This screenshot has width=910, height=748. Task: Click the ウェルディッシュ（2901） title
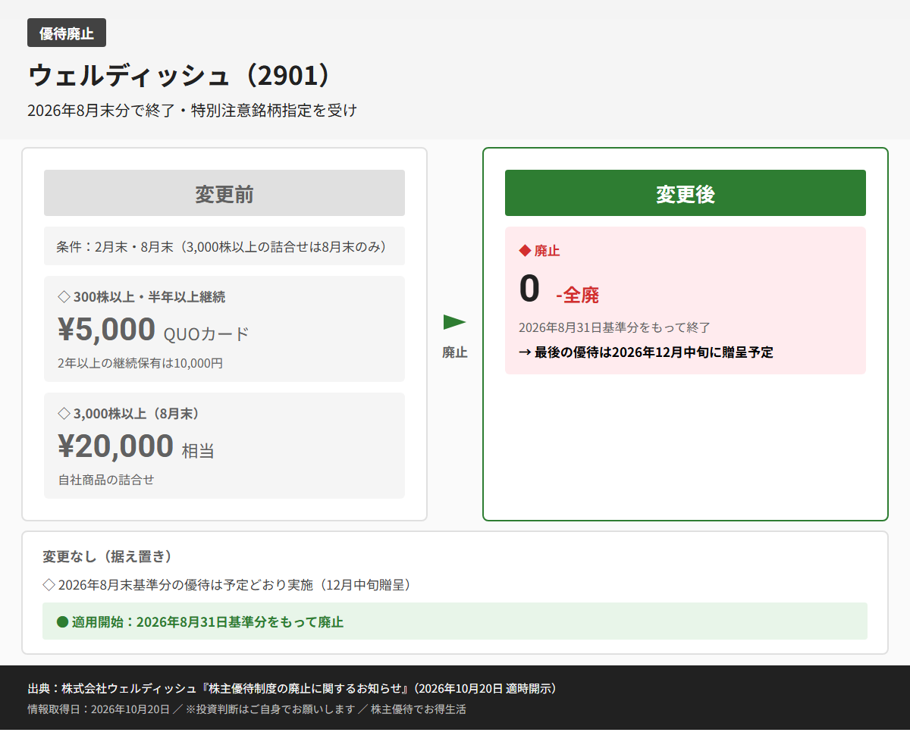[x=180, y=75]
